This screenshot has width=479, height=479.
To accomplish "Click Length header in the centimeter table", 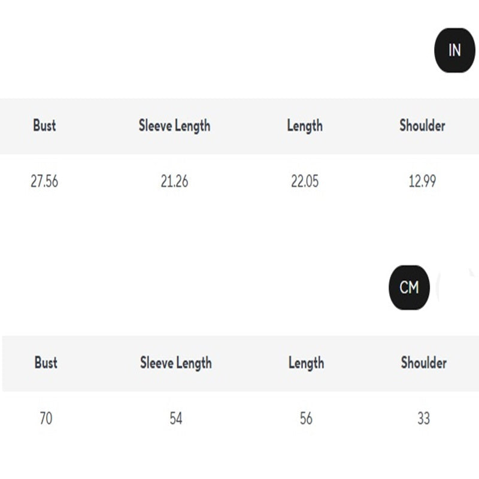I will [x=306, y=363].
